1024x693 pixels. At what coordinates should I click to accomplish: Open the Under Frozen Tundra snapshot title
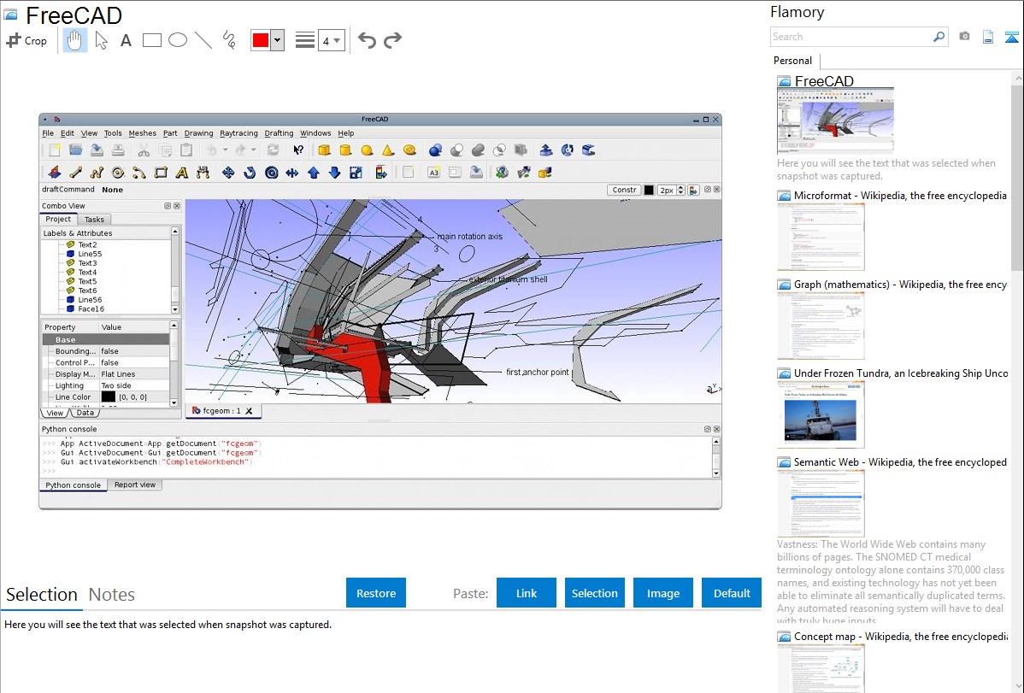click(901, 373)
